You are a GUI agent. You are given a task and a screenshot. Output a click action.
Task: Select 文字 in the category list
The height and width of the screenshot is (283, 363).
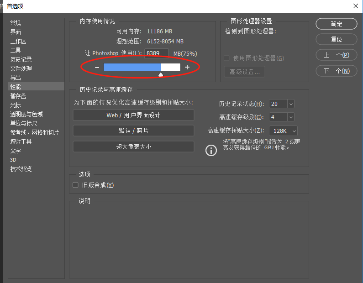36,151
